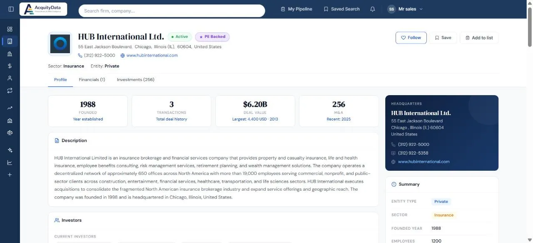The width and height of the screenshot is (533, 243).
Task: Open website link in Headquarters card
Action: point(424,162)
